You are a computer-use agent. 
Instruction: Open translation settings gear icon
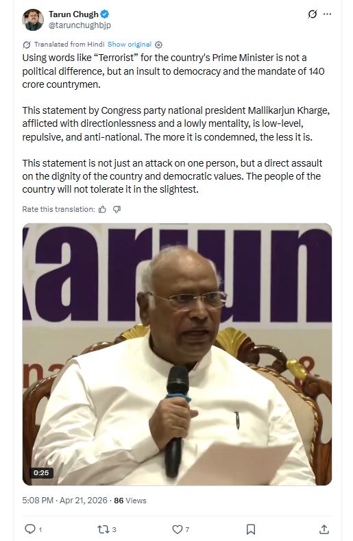(158, 45)
